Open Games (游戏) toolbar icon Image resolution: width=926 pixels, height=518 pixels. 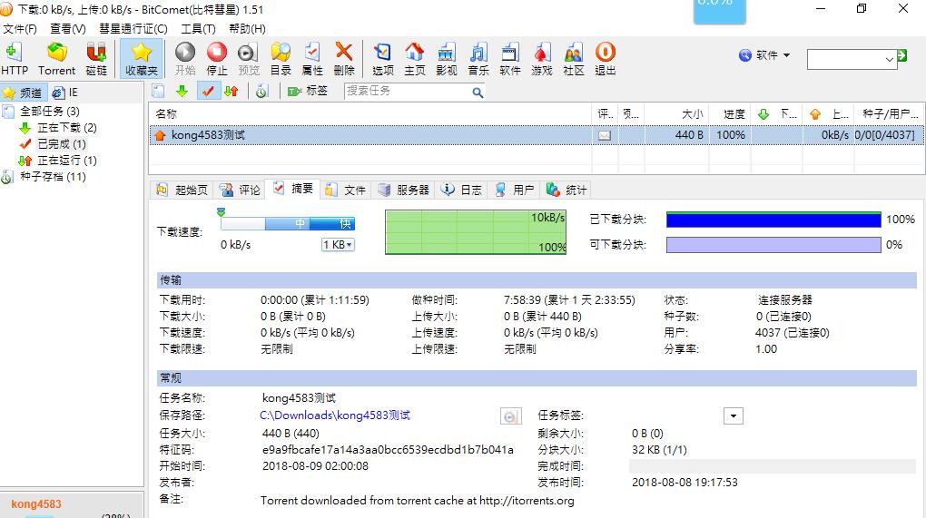tap(542, 59)
